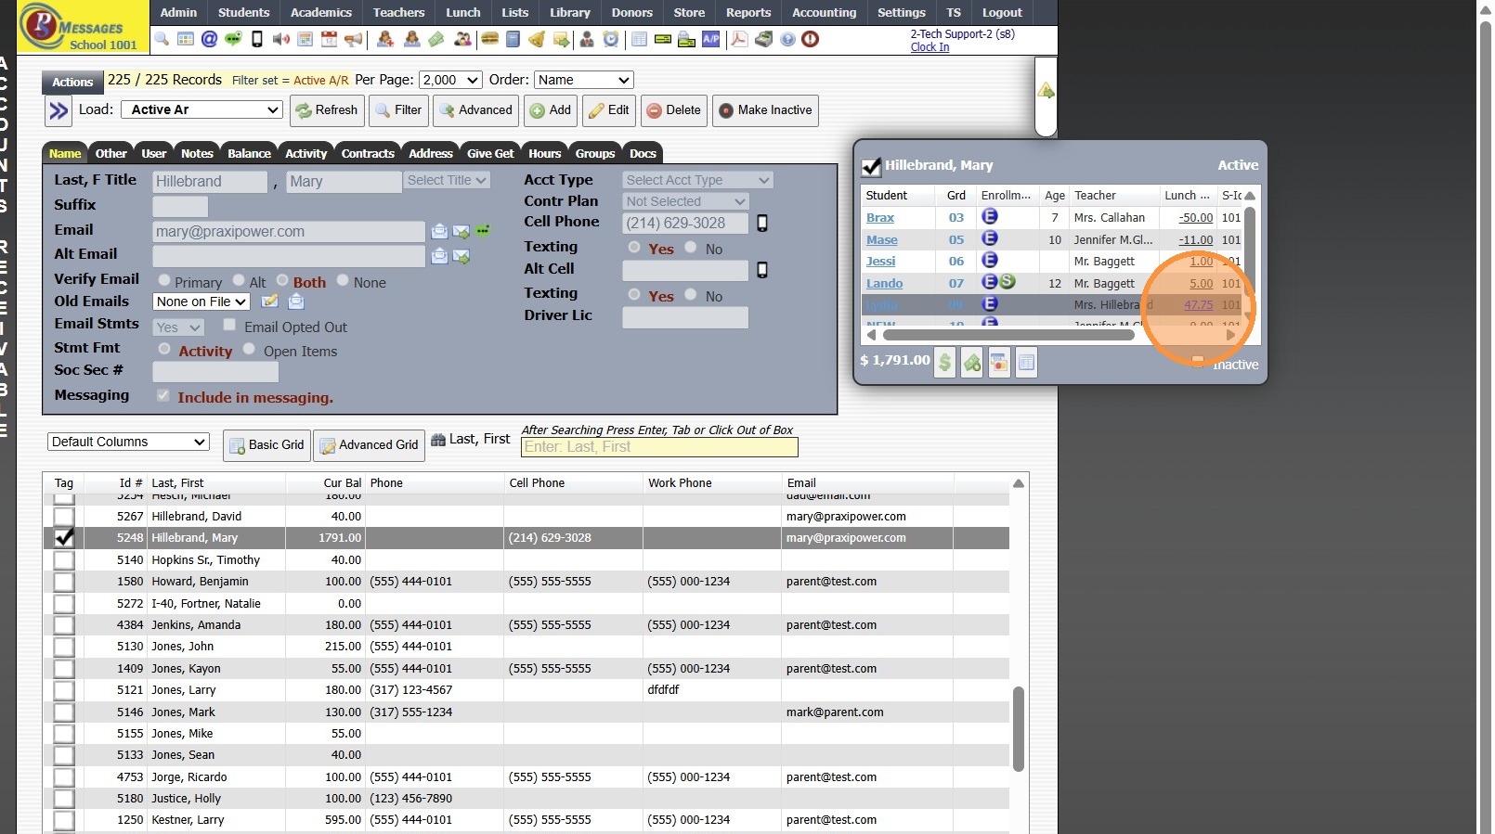Click the yellow warning triangle icon
The width and height of the screenshot is (1495, 834).
(x=1046, y=91)
